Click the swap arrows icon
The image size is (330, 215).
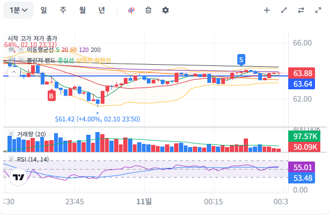pos(301,10)
